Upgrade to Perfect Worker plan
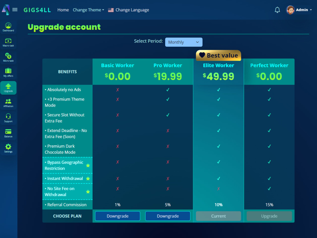The width and height of the screenshot is (317, 238). pyautogui.click(x=269, y=216)
